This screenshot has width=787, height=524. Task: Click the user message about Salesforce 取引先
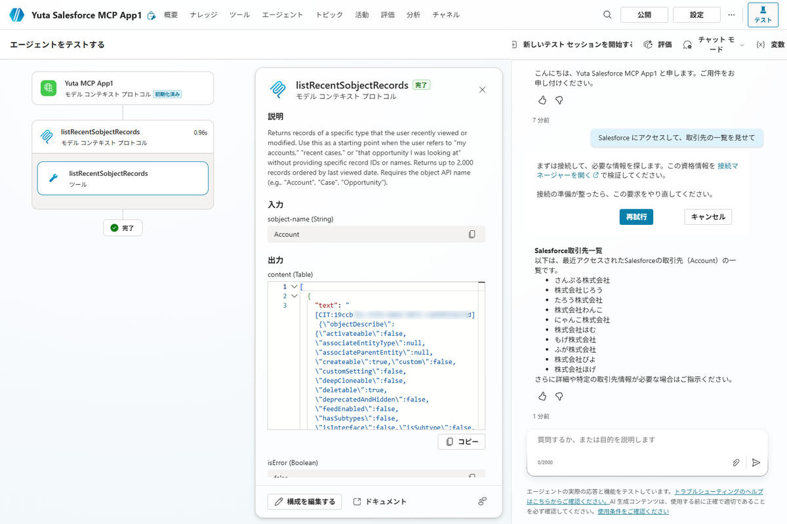click(x=677, y=138)
